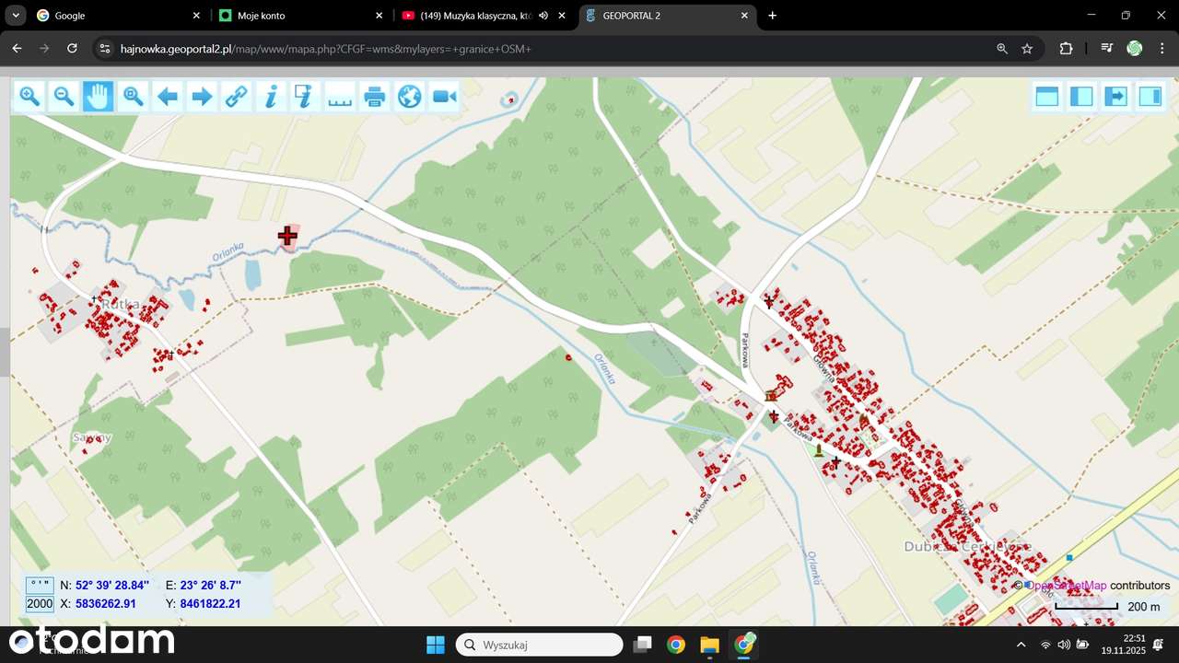Screen dimensions: 1179x663
Task: Reload the geoportal page
Action: coord(72,49)
